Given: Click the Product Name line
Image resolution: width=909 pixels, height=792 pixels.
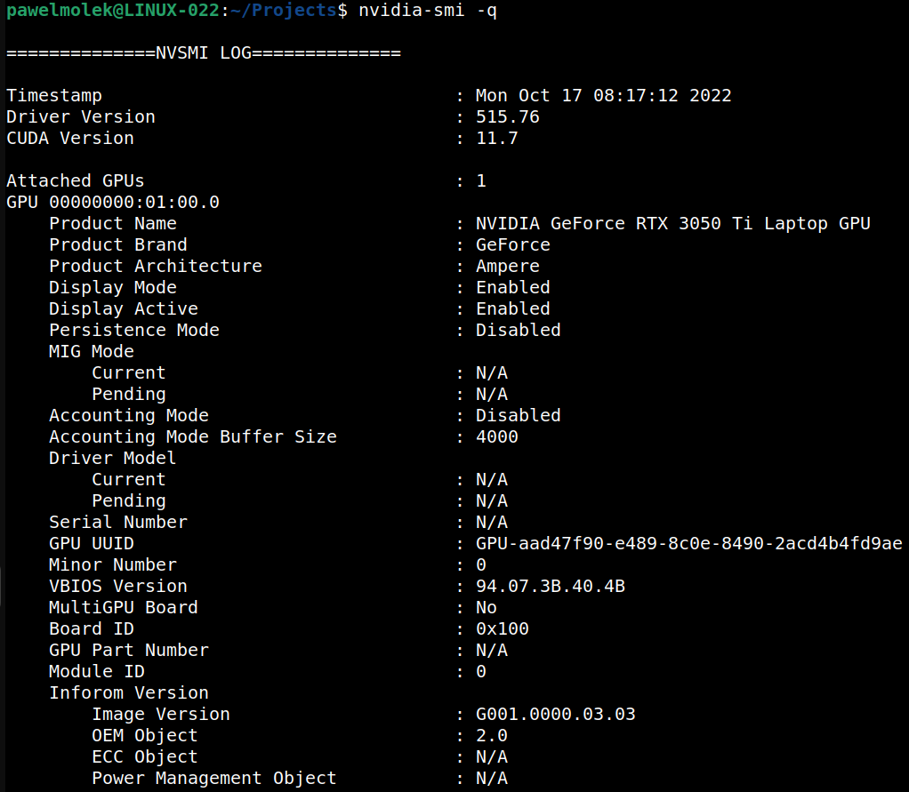Looking at the screenshot, I should pos(113,223).
